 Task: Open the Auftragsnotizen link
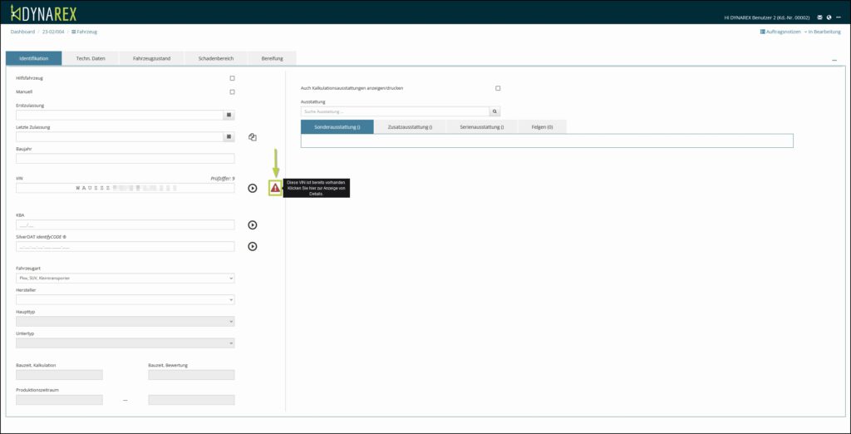tap(780, 32)
